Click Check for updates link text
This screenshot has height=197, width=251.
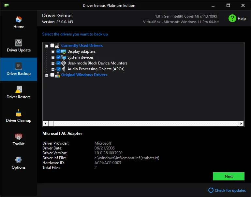pyautogui.click(x=230, y=190)
